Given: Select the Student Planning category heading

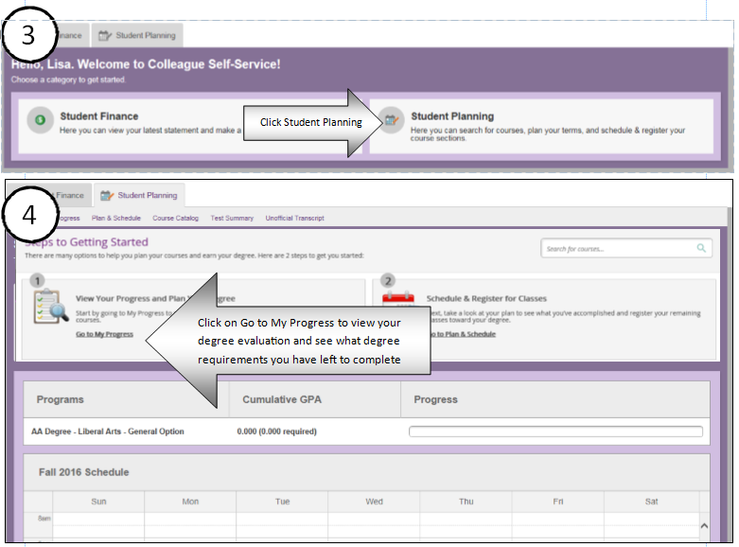Looking at the screenshot, I should [x=452, y=116].
